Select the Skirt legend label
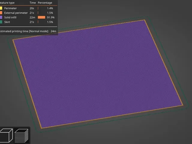 7,22
